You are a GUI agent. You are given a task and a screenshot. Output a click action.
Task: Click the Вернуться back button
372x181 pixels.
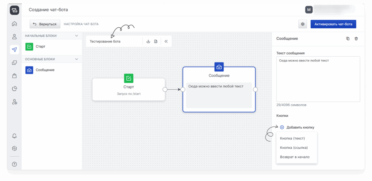(x=45, y=24)
